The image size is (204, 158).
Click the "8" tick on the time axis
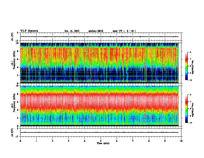tap(149, 141)
